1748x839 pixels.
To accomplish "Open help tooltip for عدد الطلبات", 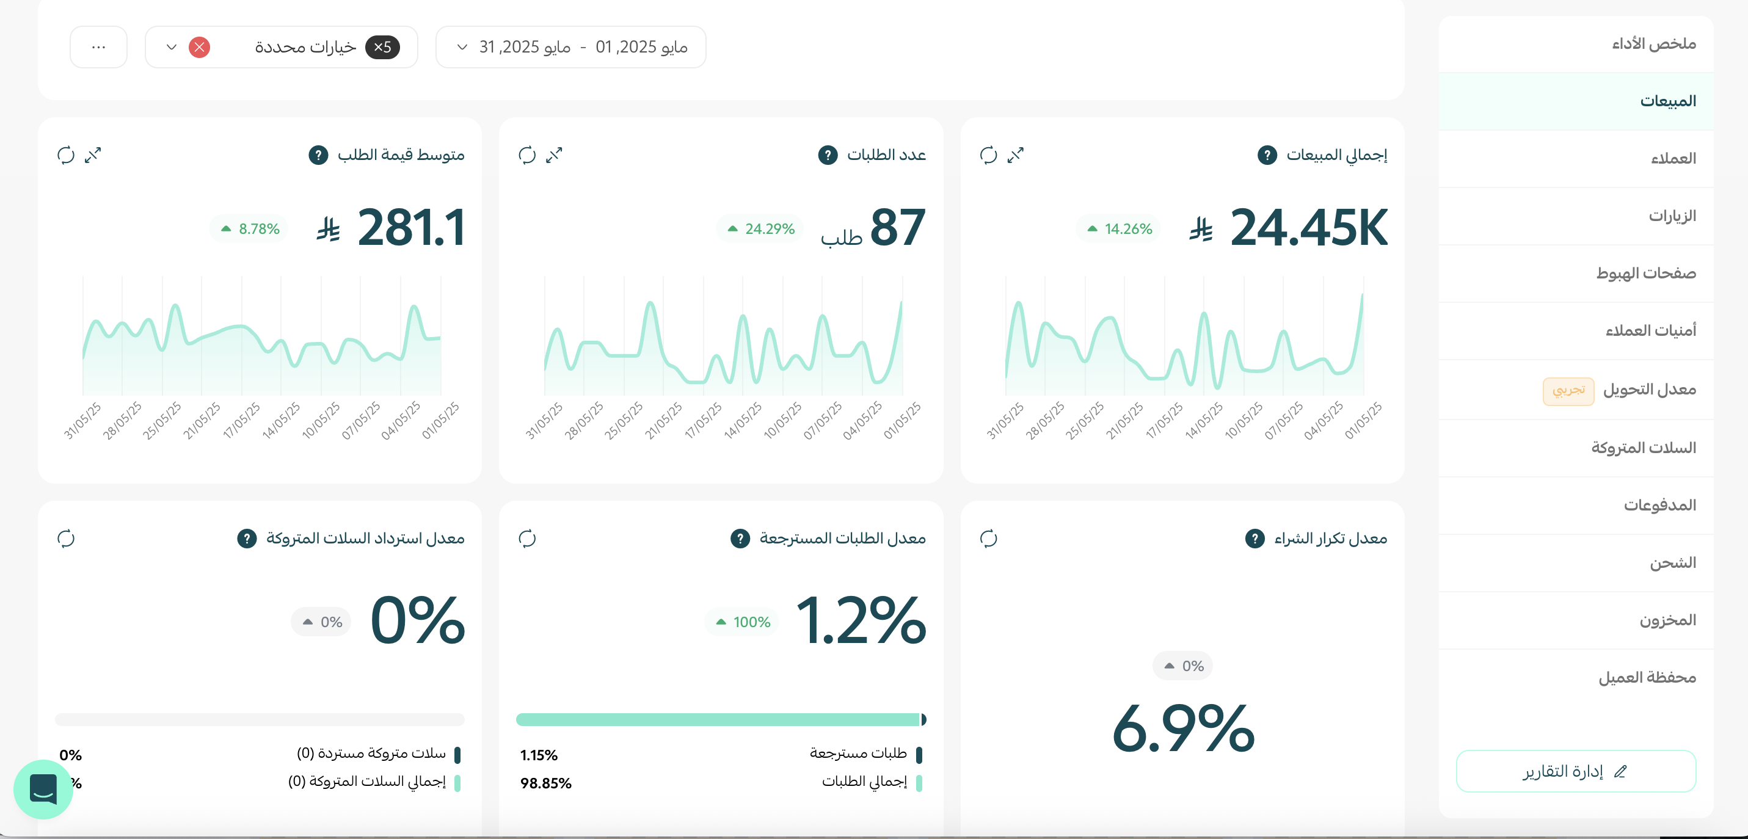I will pyautogui.click(x=827, y=155).
